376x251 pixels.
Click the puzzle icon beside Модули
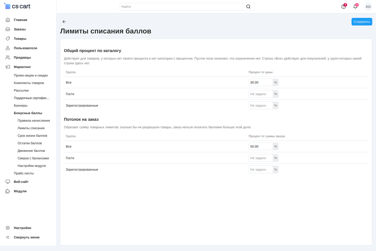8,191
